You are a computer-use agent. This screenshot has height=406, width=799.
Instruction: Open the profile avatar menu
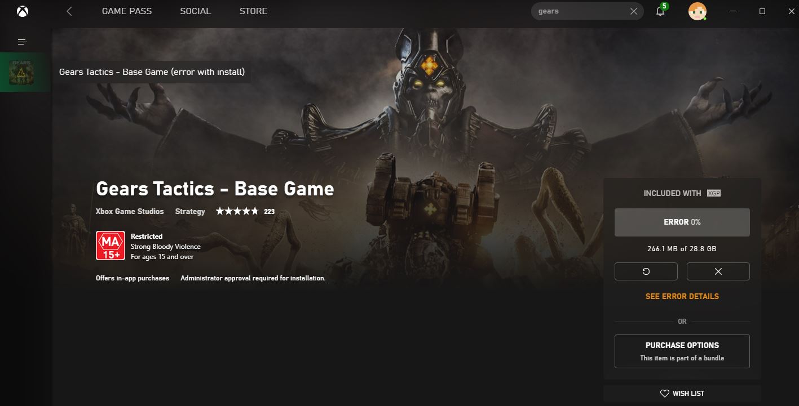click(x=698, y=11)
